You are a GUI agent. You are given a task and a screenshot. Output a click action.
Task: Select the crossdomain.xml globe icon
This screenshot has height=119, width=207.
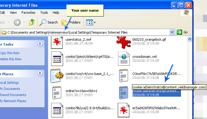click(124, 59)
